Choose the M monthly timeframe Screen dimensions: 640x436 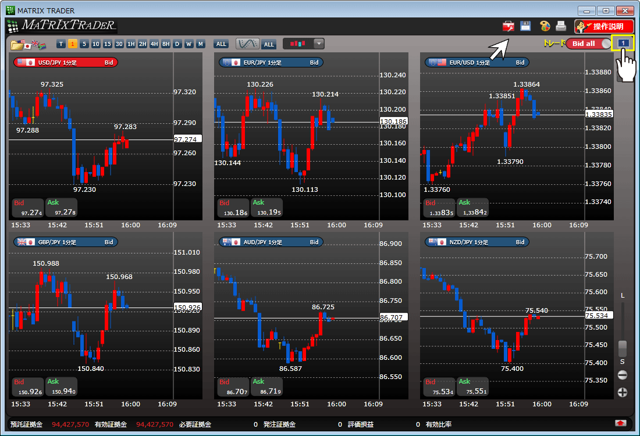pos(200,44)
